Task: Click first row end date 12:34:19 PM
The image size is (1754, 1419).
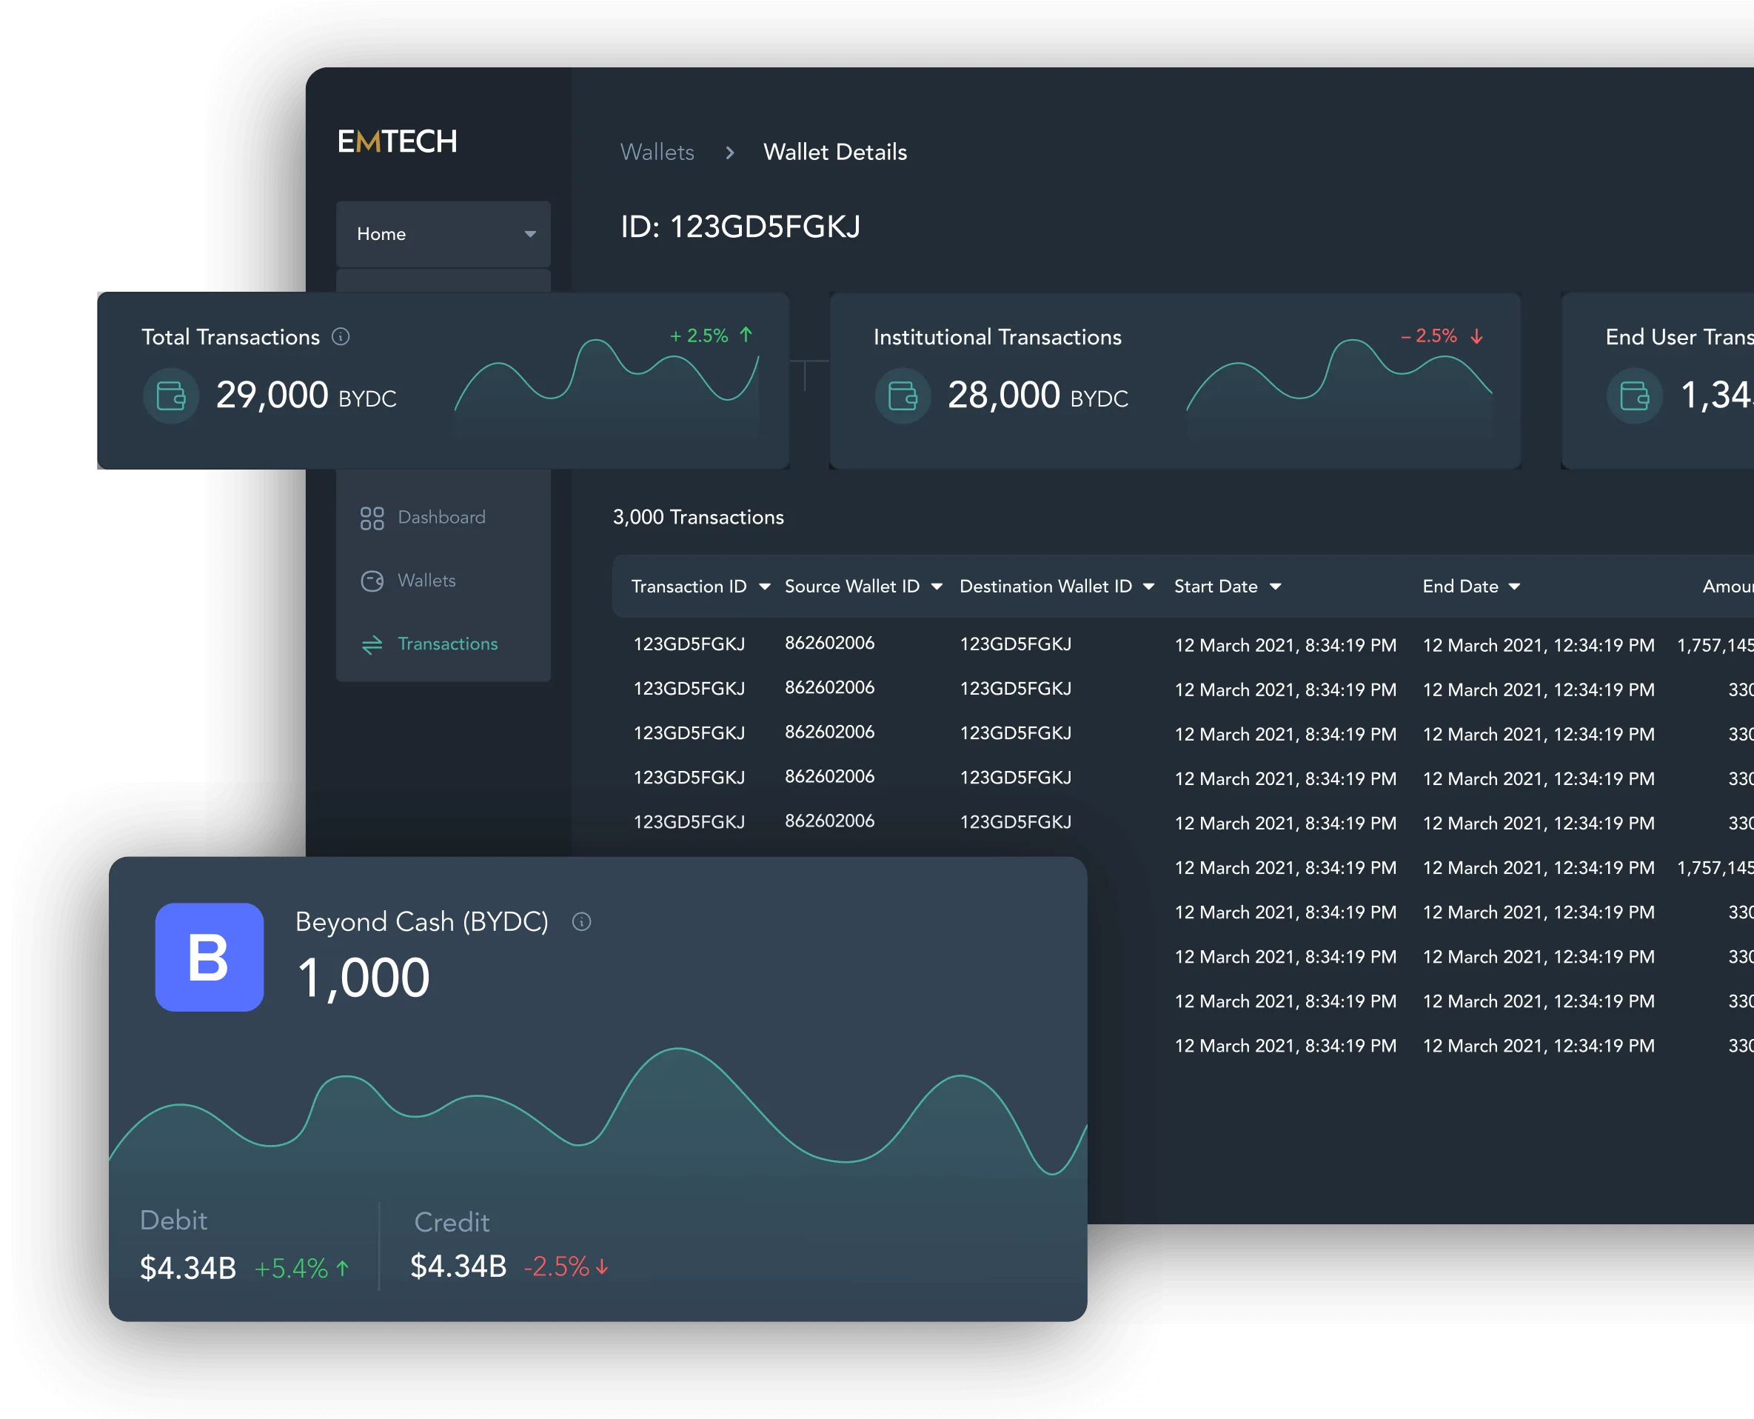Action: coord(1539,646)
